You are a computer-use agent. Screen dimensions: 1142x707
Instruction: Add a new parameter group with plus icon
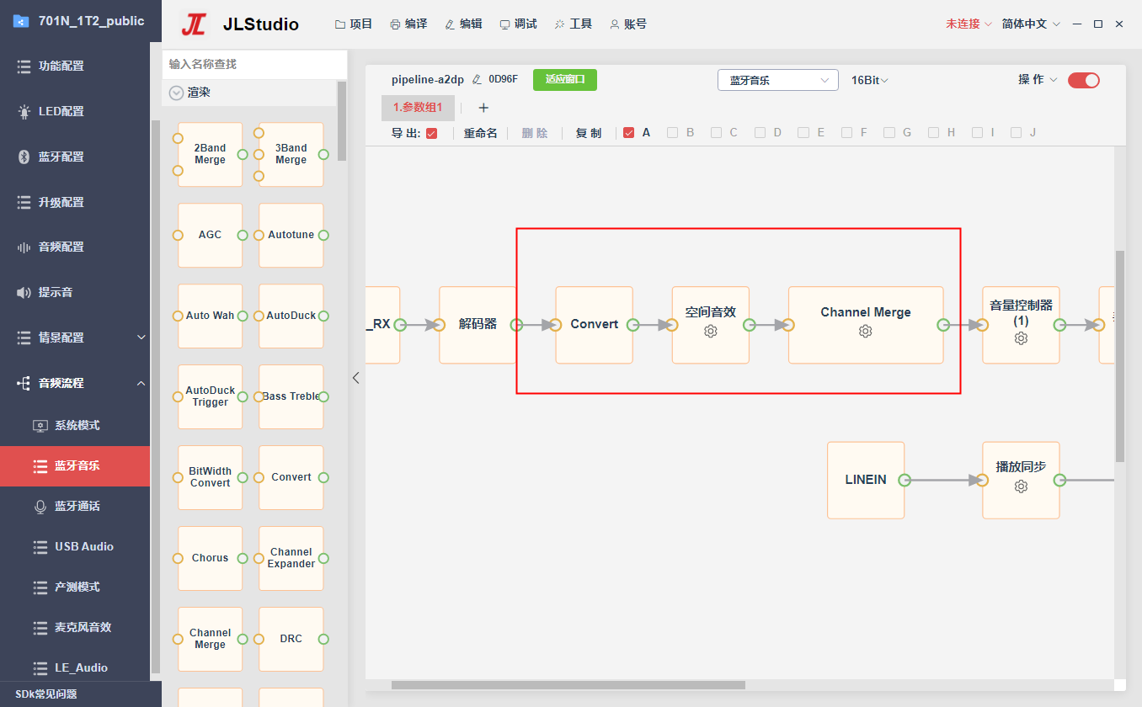(x=483, y=108)
